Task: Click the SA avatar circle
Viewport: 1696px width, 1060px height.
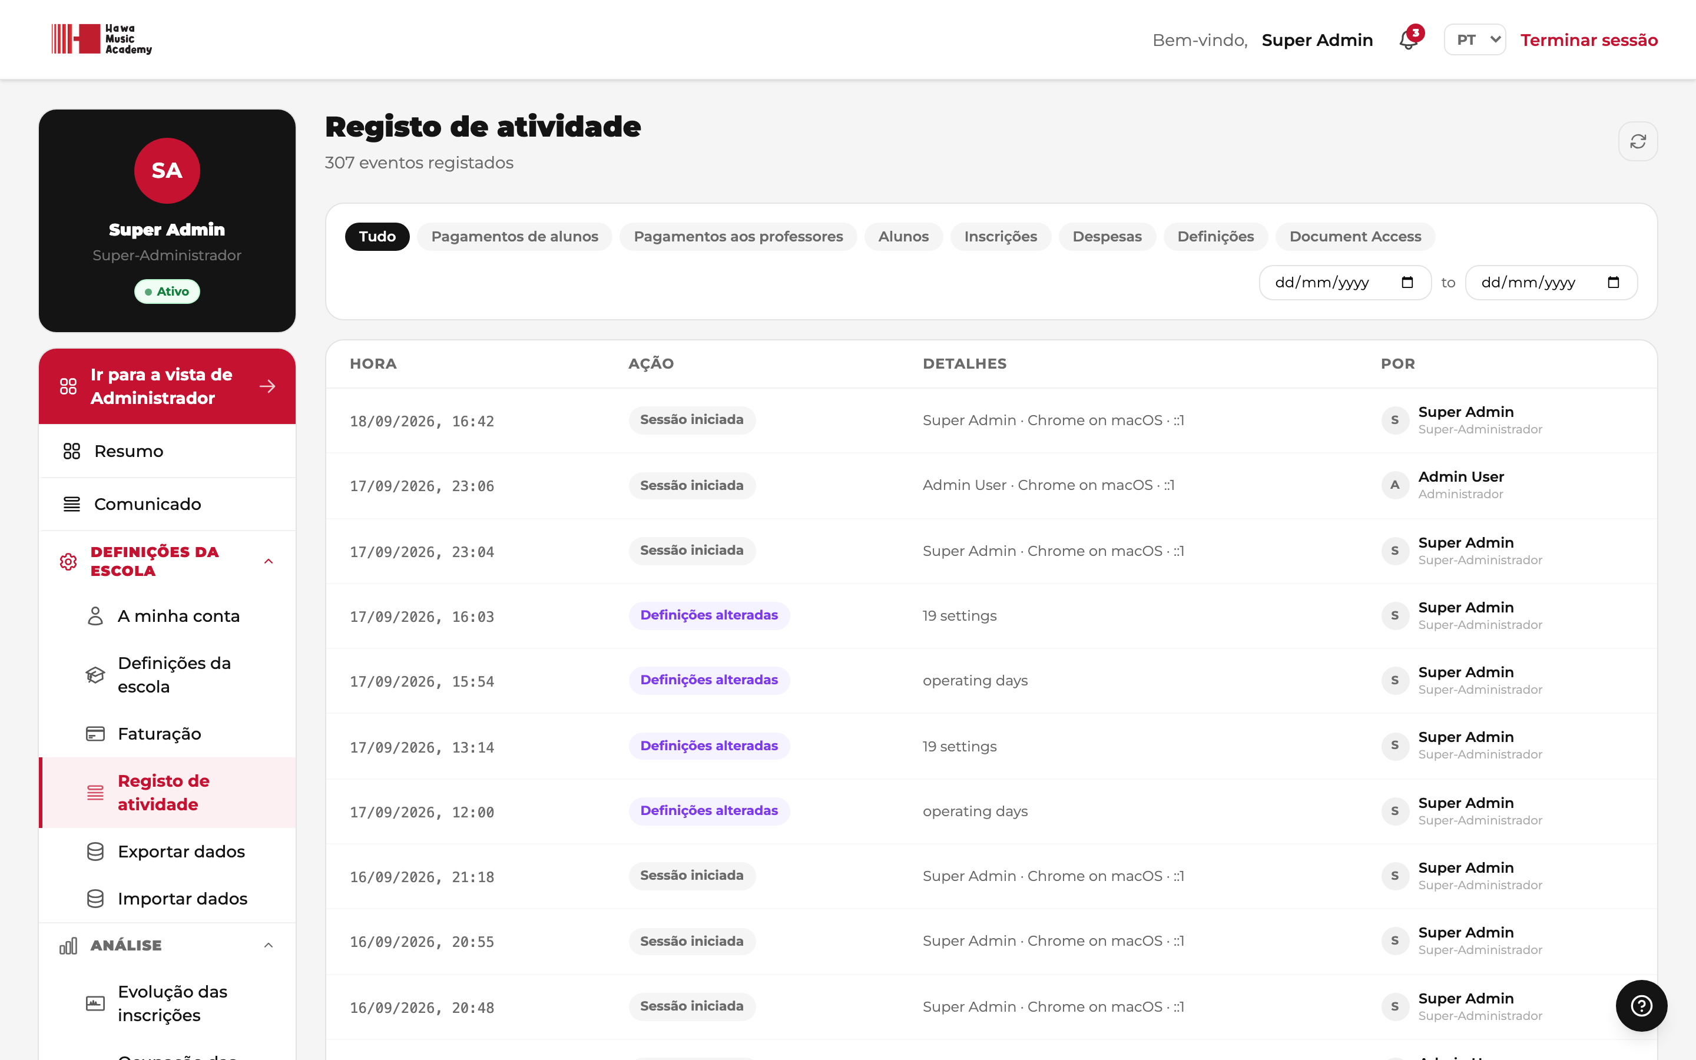Action: coord(167,170)
